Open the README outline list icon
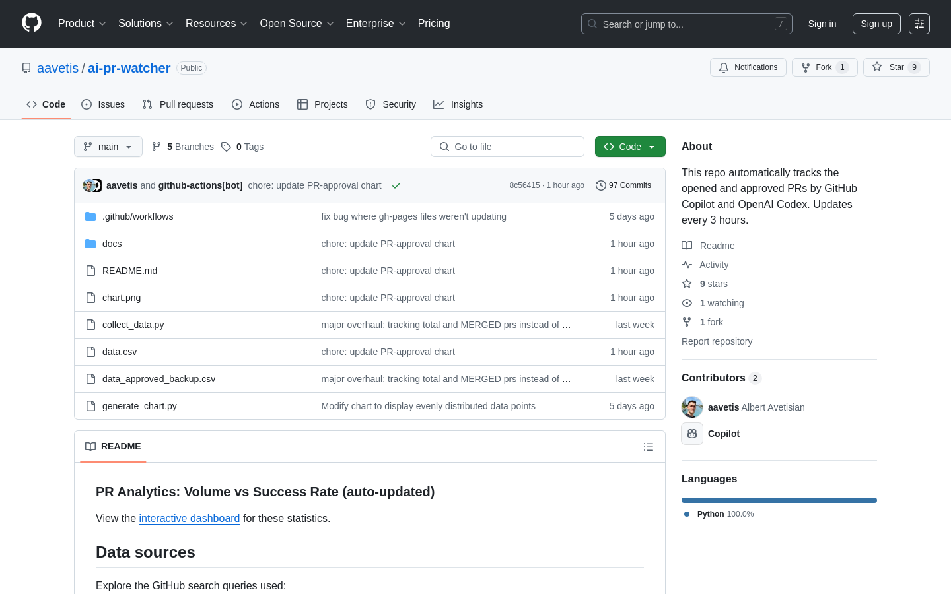The width and height of the screenshot is (951, 594). (x=649, y=447)
